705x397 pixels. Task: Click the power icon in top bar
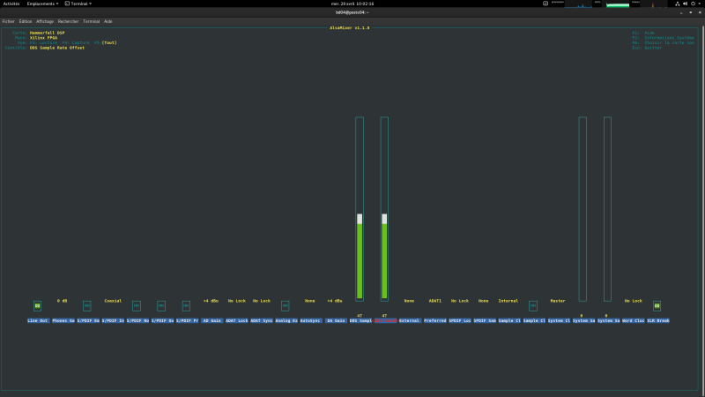coord(693,4)
